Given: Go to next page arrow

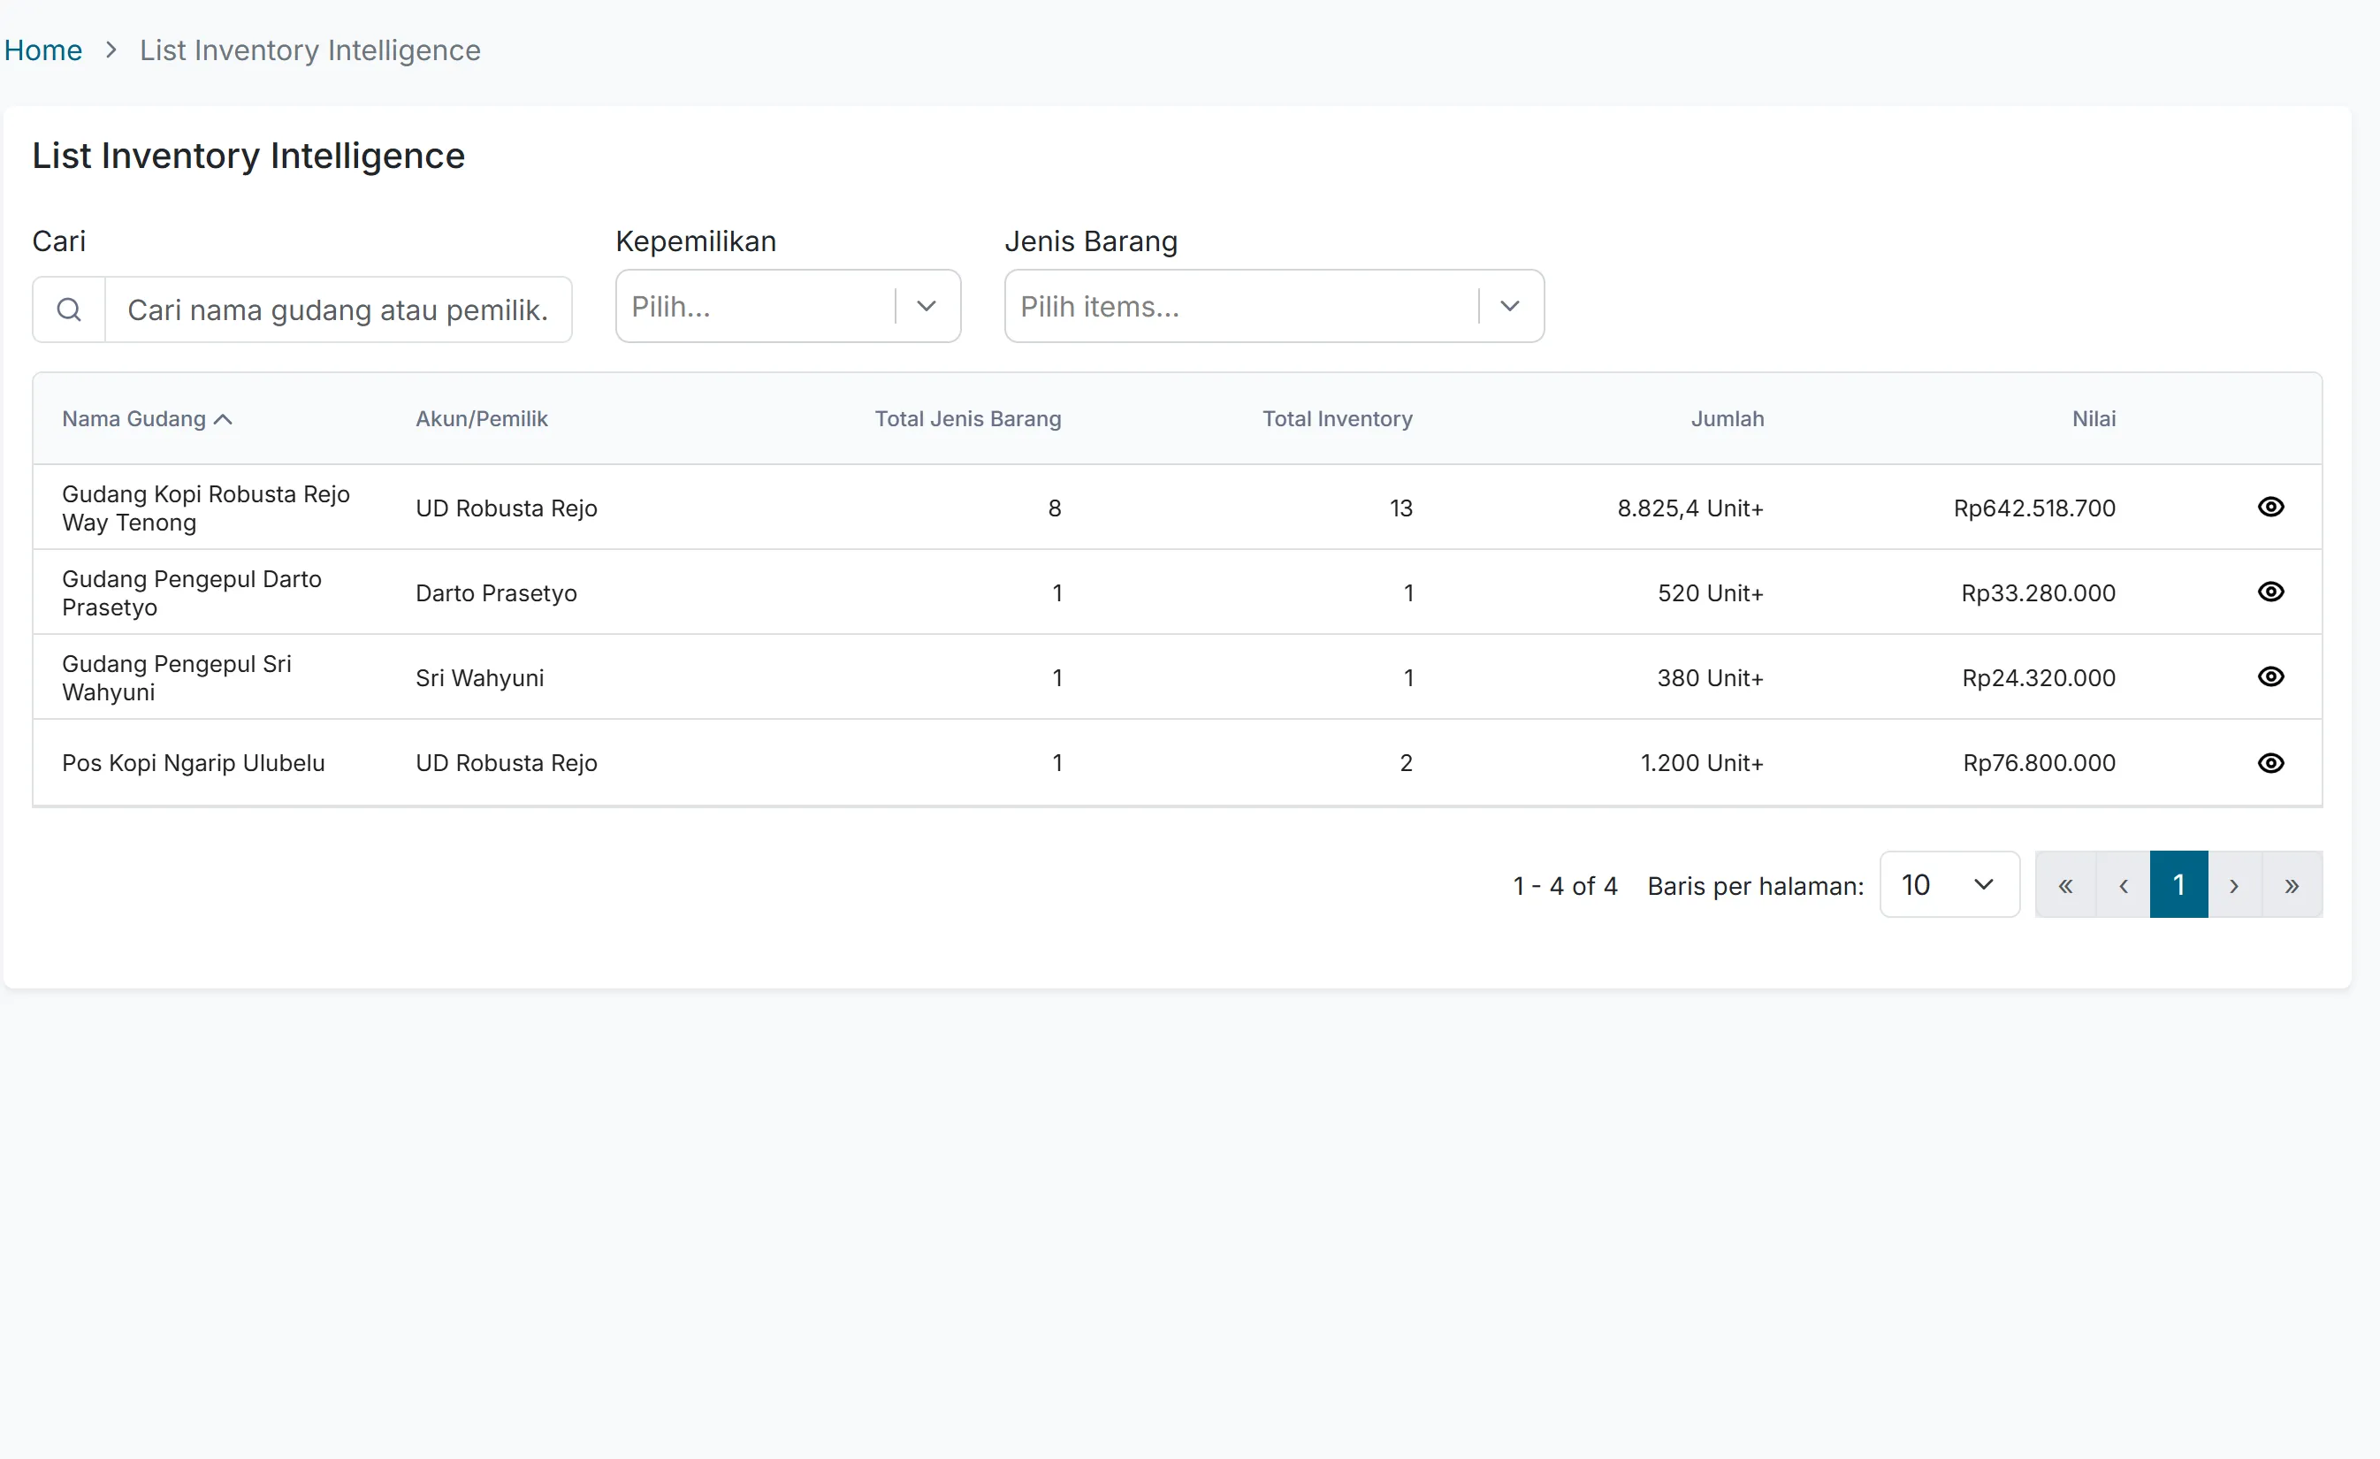Looking at the screenshot, I should point(2234,885).
